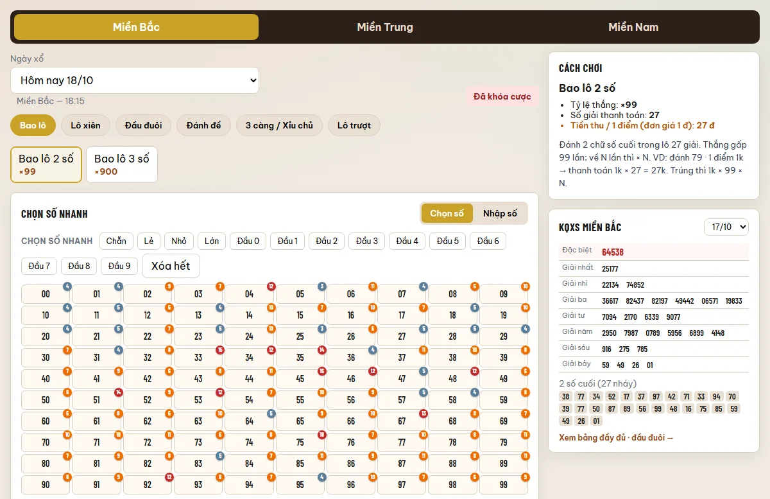Pick number 45 in the betting grid
Image resolution: width=770 pixels, height=499 pixels.
[x=300, y=379]
